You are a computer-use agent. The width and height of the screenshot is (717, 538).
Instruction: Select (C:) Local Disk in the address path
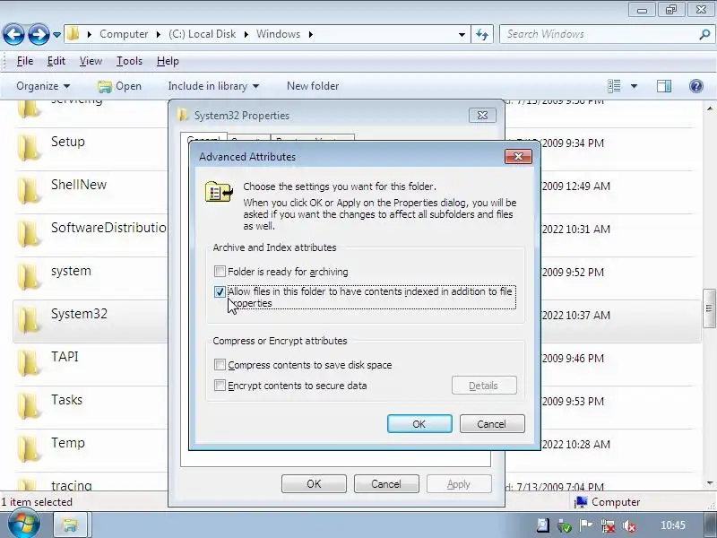pos(202,34)
